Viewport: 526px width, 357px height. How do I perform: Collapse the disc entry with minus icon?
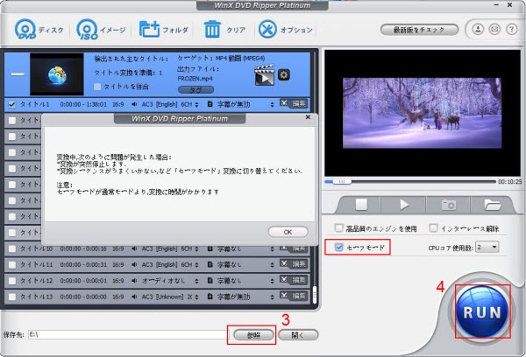pyautogui.click(x=18, y=74)
